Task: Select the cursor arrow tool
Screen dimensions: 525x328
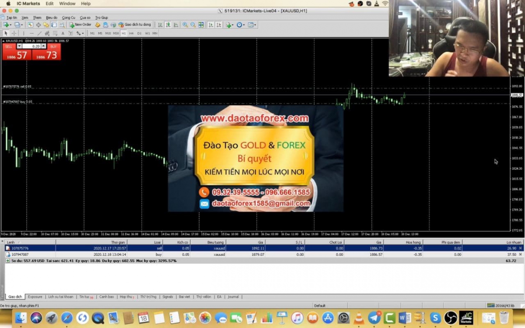Action: 6,33
